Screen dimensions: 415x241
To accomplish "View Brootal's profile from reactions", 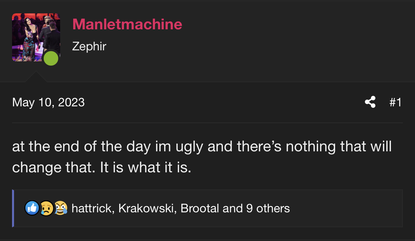I will (x=200, y=208).
